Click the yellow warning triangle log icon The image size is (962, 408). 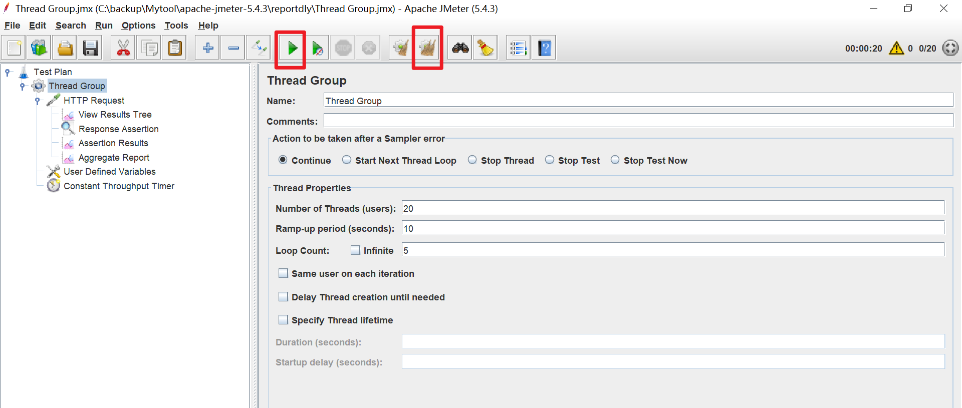(x=896, y=48)
